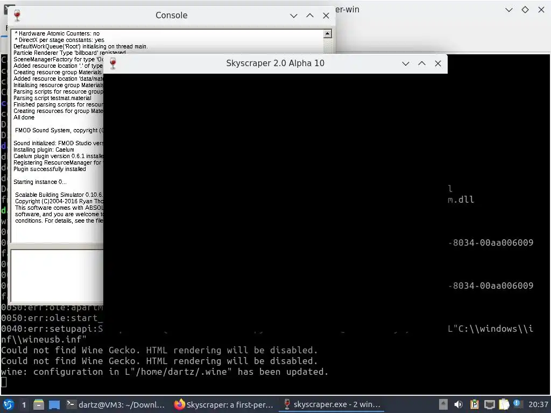The width and height of the screenshot is (551, 413).
Task: Select 'All done' line in Console log
Action: click(x=24, y=117)
